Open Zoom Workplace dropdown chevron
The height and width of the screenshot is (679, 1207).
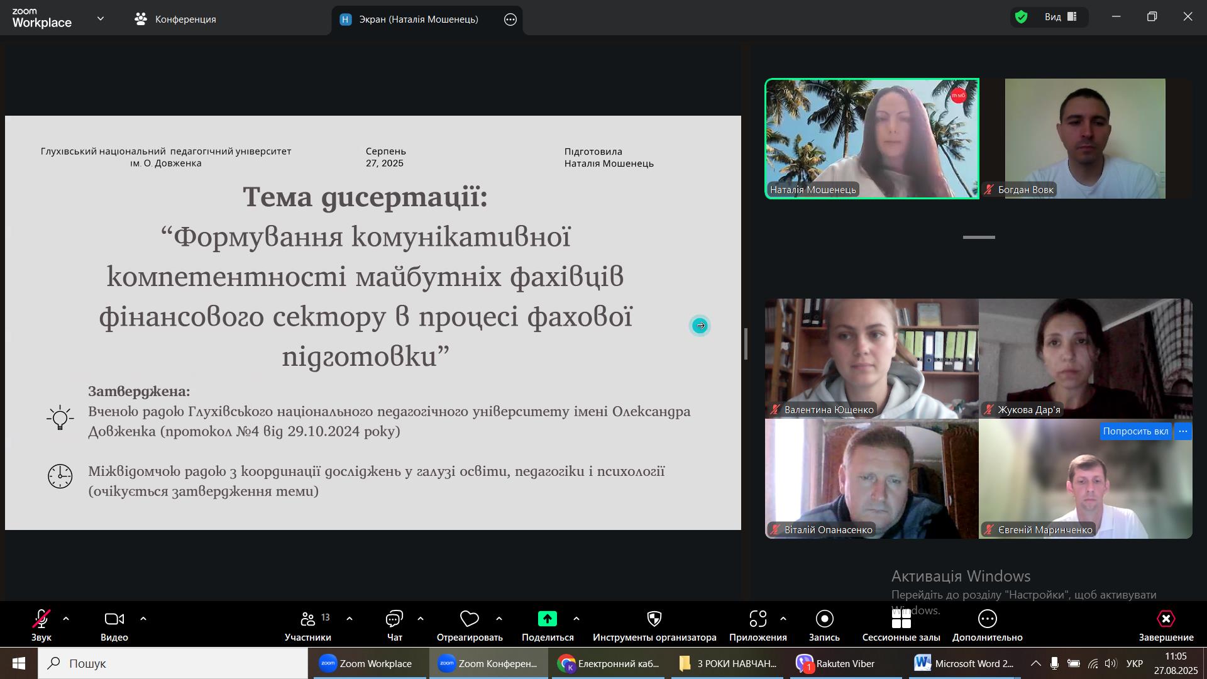point(101,19)
